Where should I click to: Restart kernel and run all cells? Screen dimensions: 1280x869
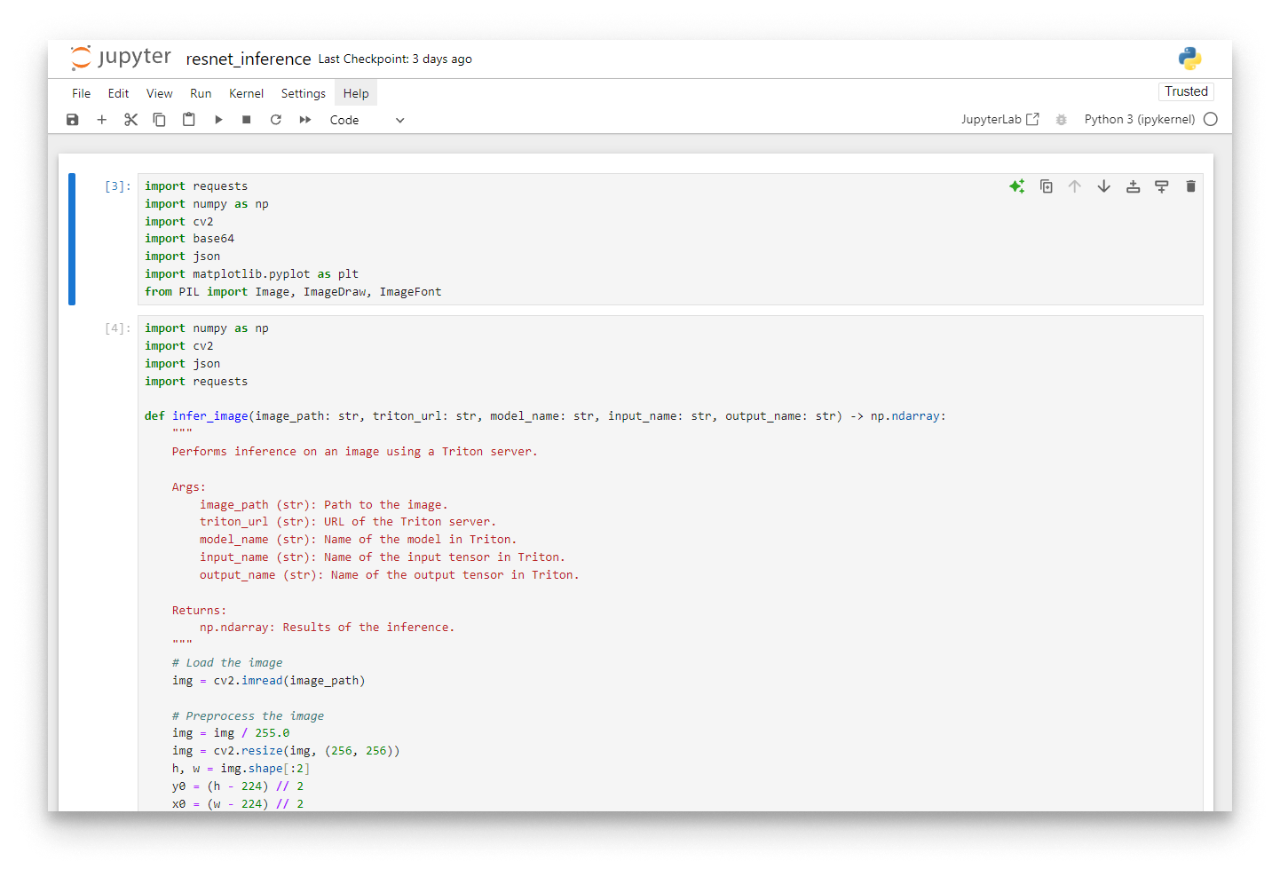coord(304,119)
